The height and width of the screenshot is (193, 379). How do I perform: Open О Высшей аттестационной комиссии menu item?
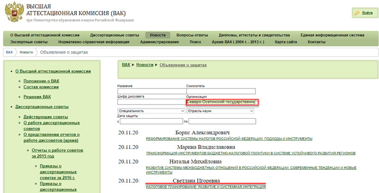[x=45, y=35]
